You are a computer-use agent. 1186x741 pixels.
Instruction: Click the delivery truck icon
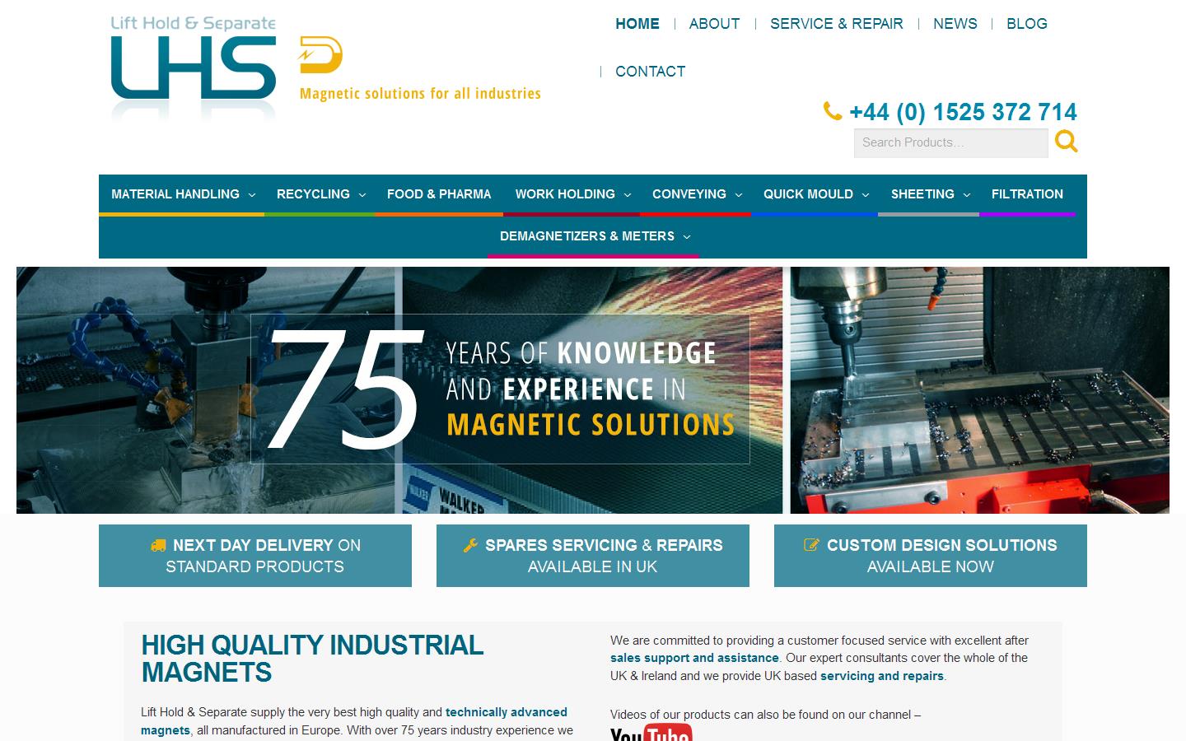pos(158,546)
